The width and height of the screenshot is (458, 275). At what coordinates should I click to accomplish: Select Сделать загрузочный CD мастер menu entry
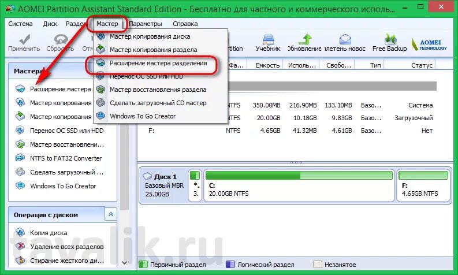pyautogui.click(x=158, y=103)
